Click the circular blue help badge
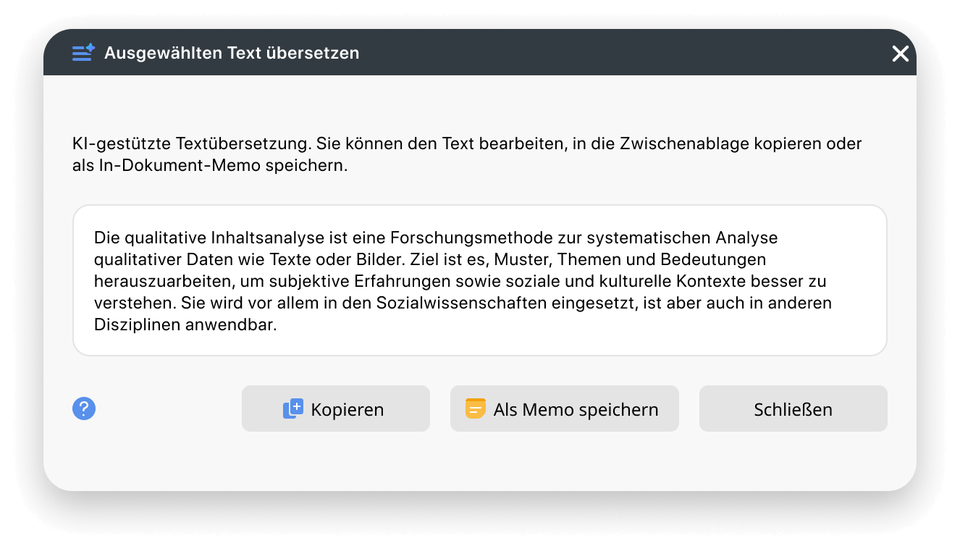 [83, 408]
